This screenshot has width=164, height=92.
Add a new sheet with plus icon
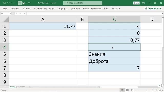coord(29,87)
